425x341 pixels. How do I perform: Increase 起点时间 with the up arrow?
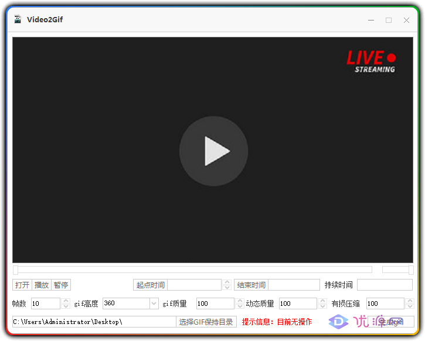click(x=227, y=282)
